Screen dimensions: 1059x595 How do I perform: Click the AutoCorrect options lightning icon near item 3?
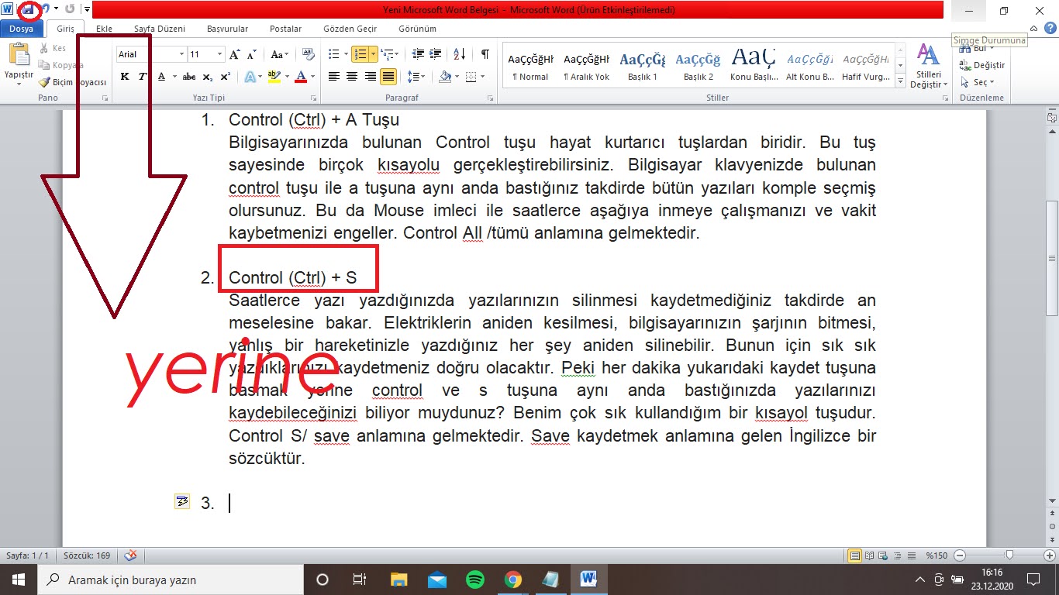(182, 501)
